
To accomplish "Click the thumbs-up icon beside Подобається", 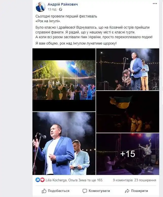I will coord(44,191).
